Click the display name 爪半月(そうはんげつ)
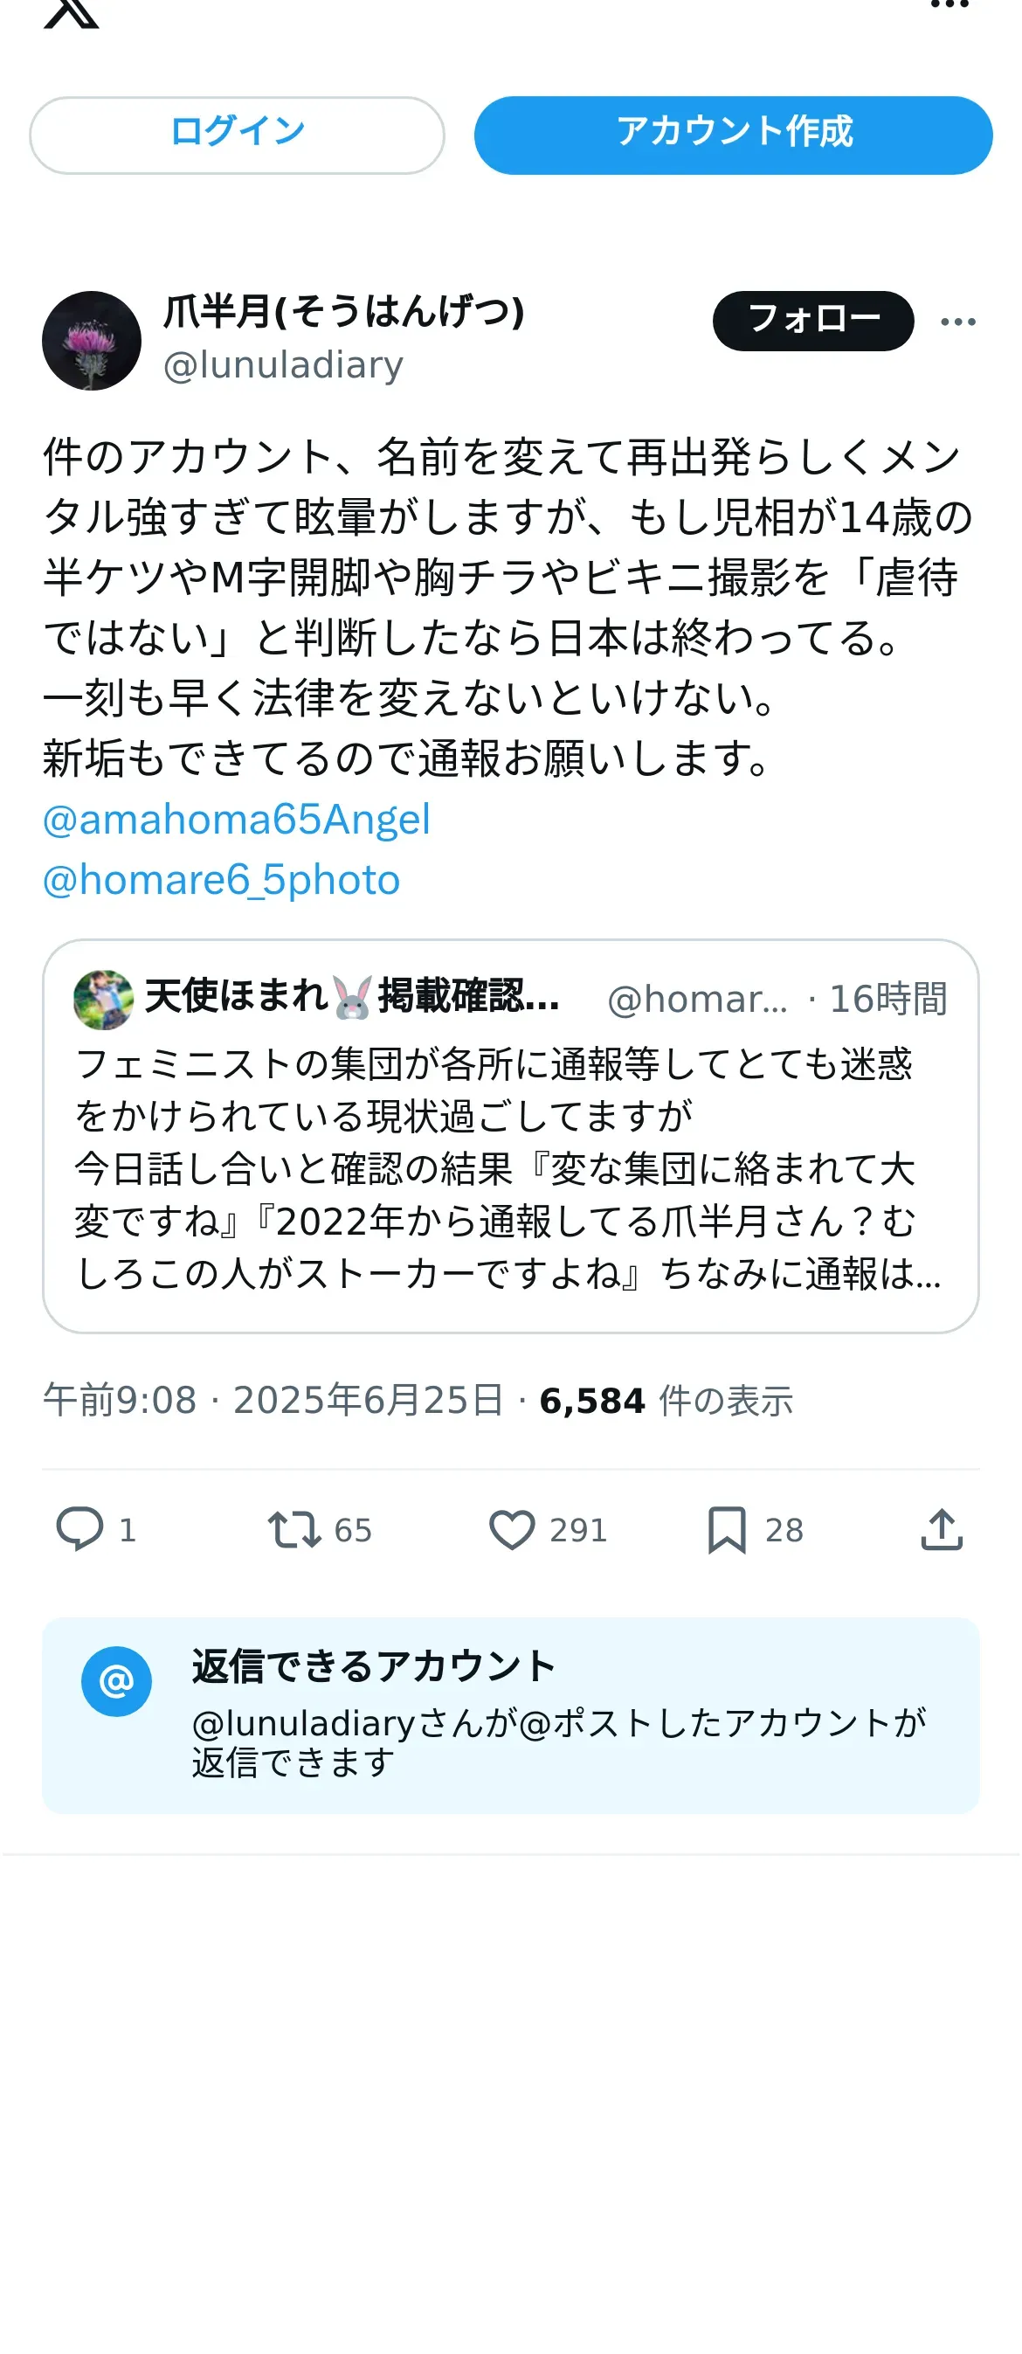This screenshot has height=2354, width=1022. click(x=343, y=312)
